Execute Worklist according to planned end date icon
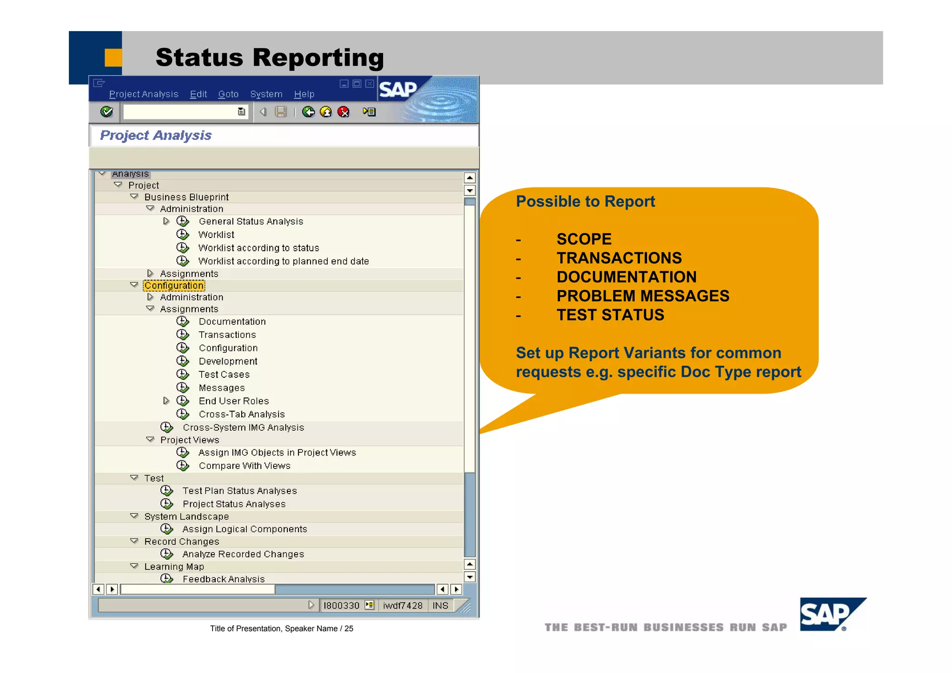This screenshot has width=952, height=673. pyautogui.click(x=183, y=261)
